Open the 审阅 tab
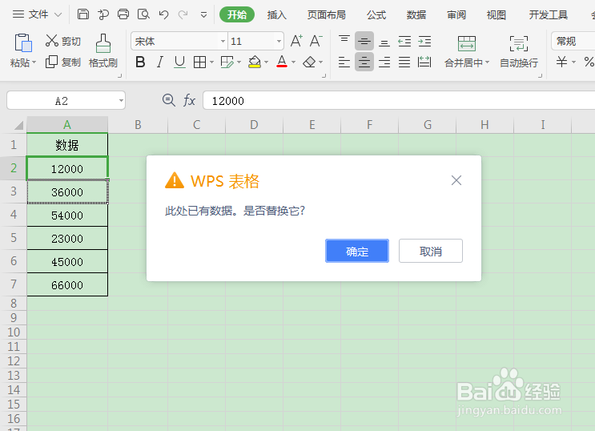595x431 pixels. 456,14
